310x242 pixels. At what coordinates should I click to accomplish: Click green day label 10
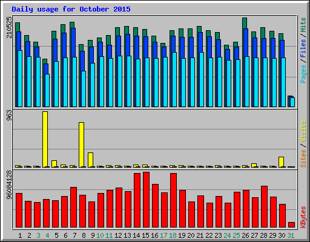click(100, 235)
